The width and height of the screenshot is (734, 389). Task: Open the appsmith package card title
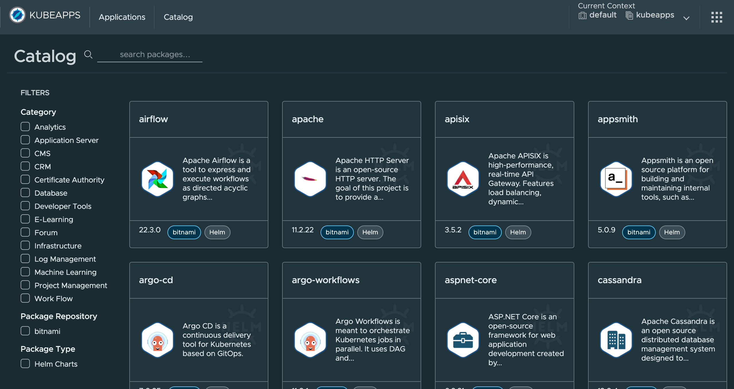[618, 119]
